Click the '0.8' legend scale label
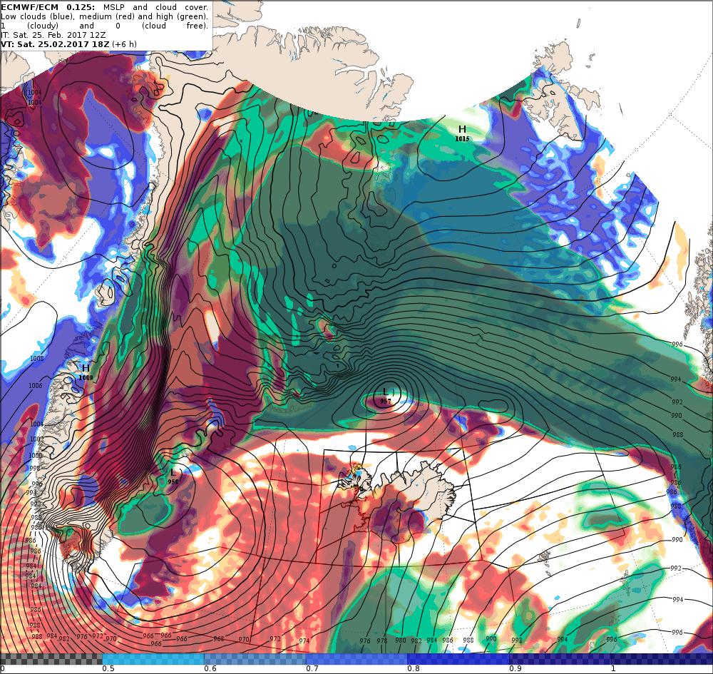This screenshot has width=713, height=674. [x=414, y=668]
